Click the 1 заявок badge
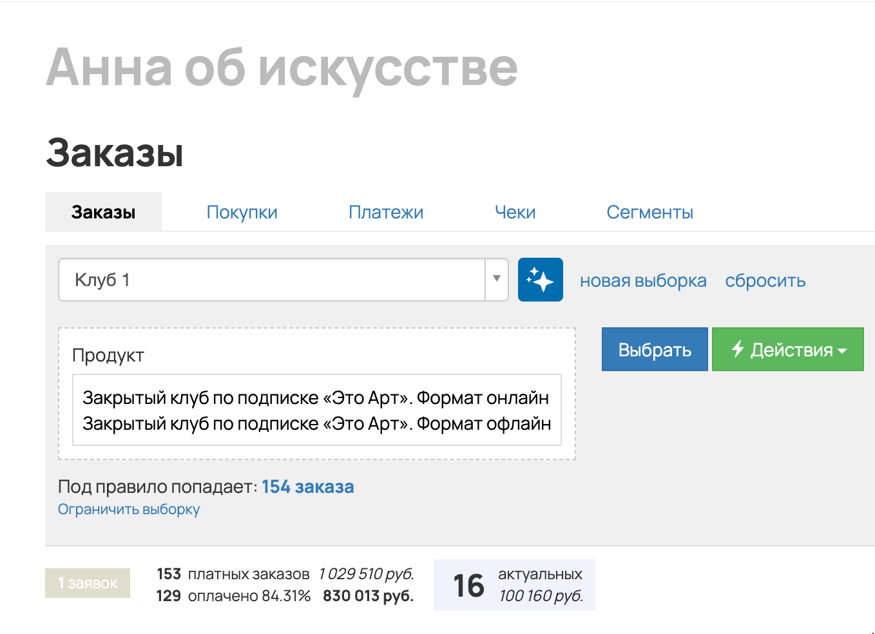Viewport: 875px width, 634px height. 88,583
